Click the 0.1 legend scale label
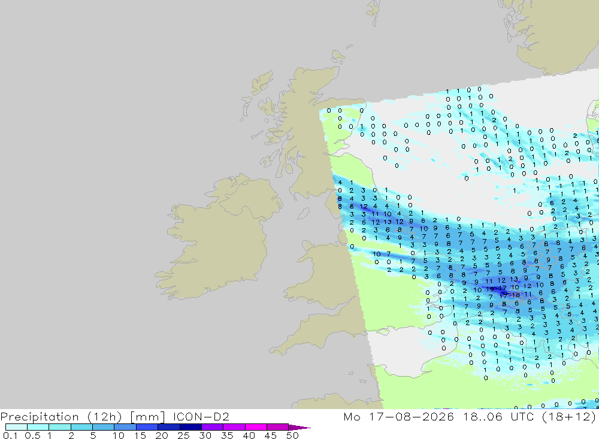The width and height of the screenshot is (599, 439). coord(10,435)
